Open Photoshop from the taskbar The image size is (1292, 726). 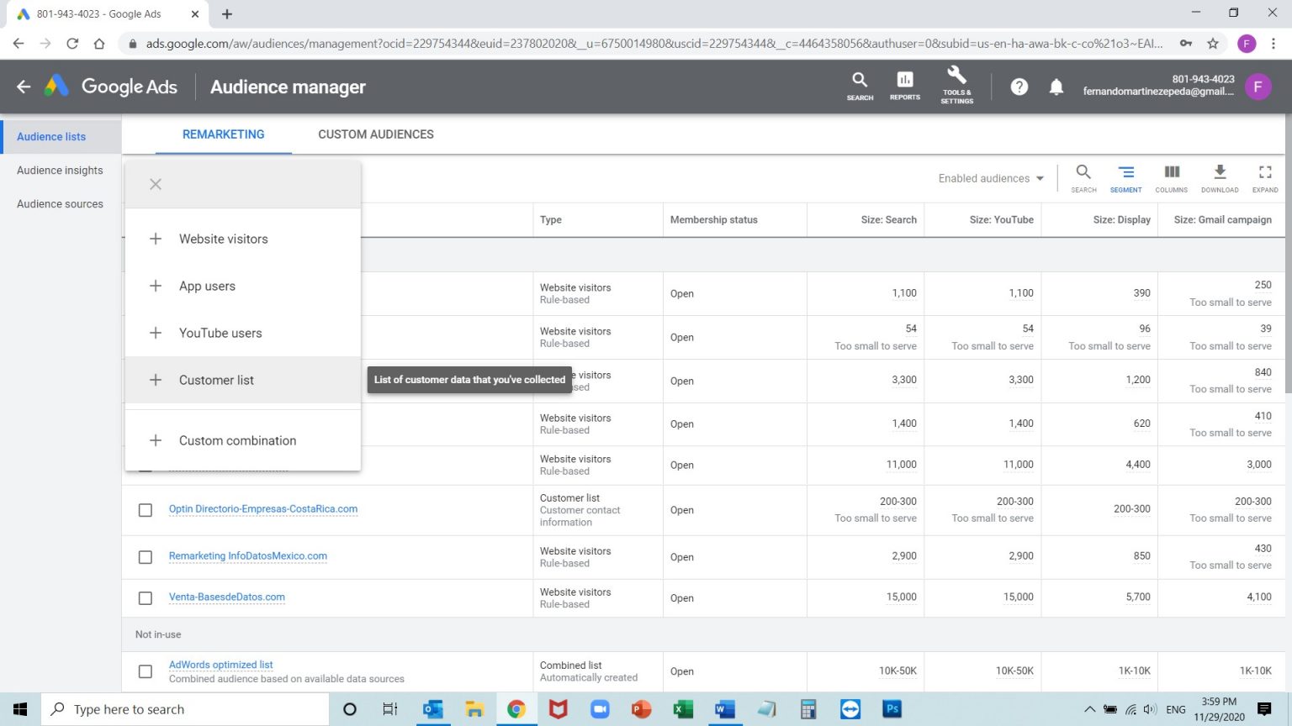click(892, 709)
